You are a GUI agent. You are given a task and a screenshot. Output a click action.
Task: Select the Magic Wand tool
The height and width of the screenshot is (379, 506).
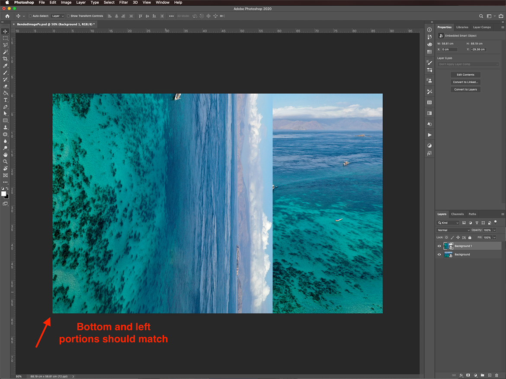[x=5, y=52]
